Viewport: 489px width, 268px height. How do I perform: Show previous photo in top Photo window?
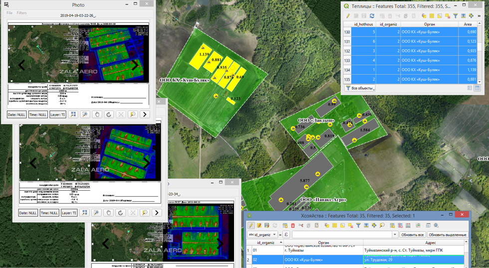21,65
